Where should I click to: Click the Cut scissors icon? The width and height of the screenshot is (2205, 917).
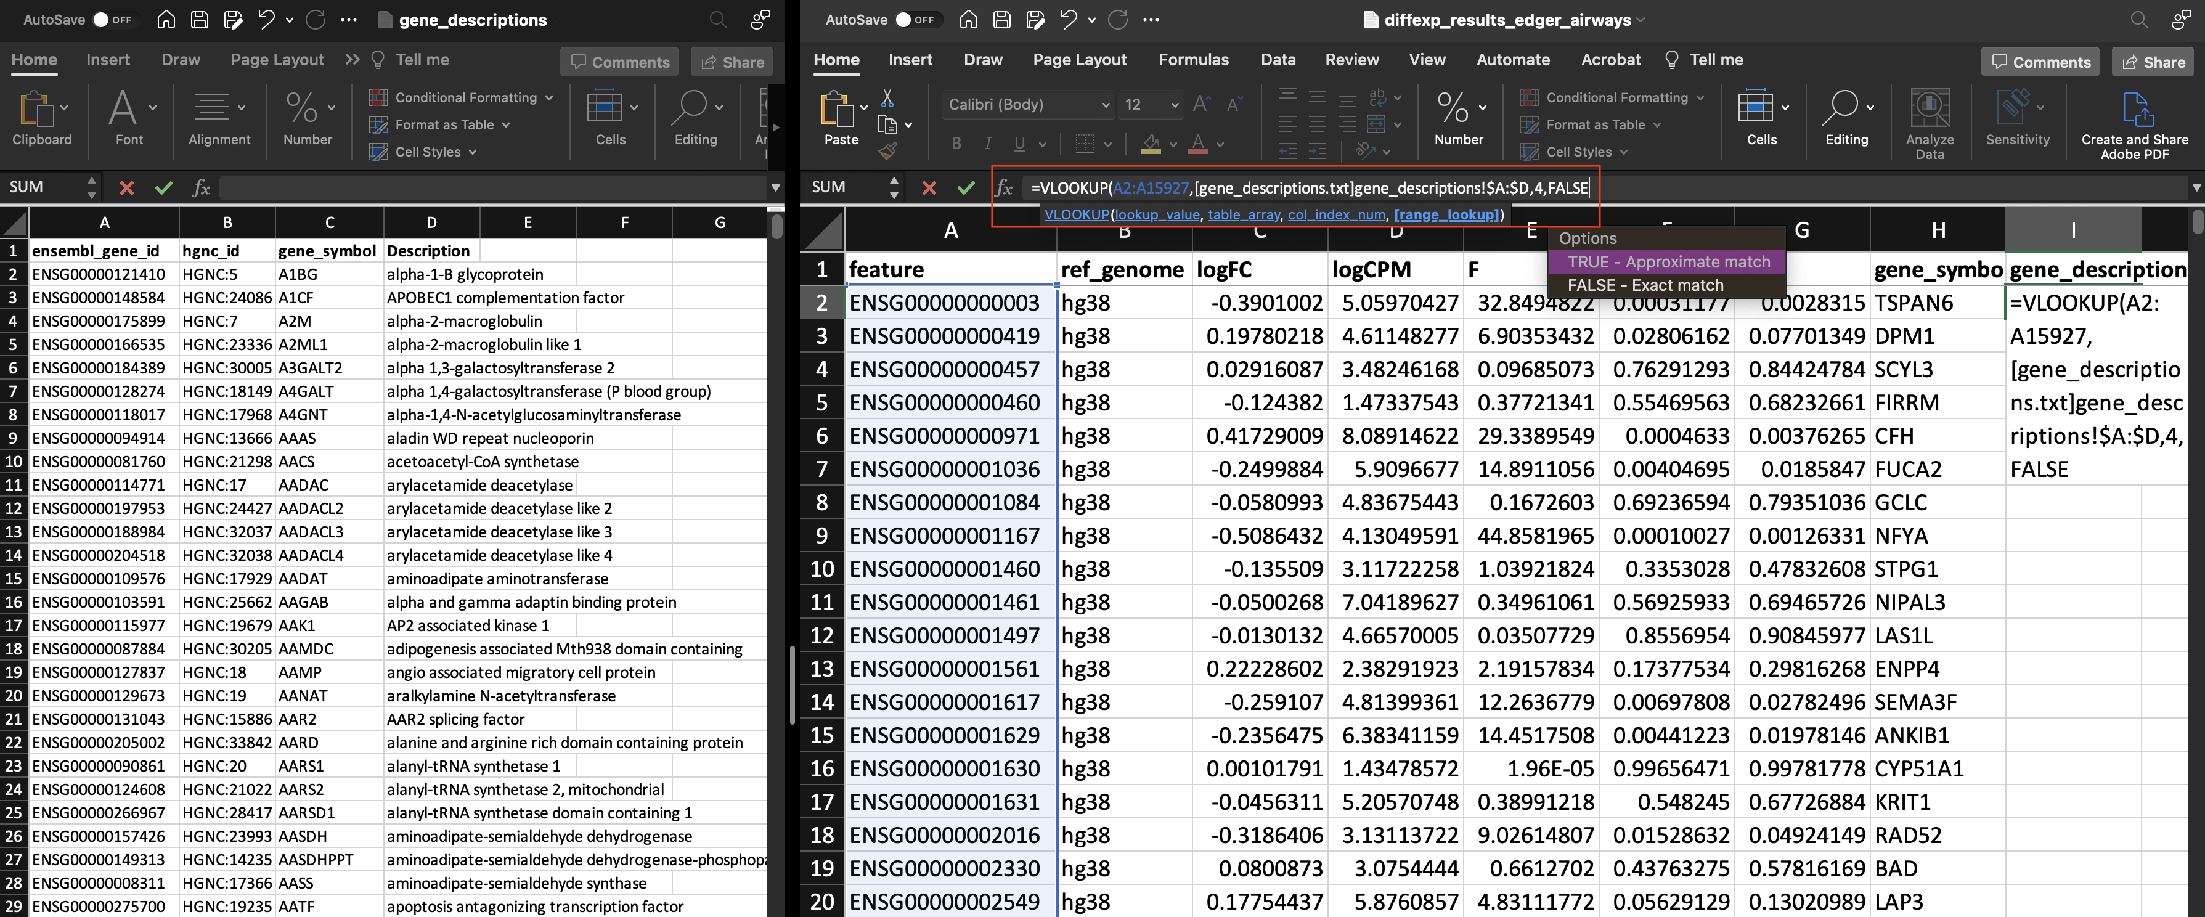point(887,99)
